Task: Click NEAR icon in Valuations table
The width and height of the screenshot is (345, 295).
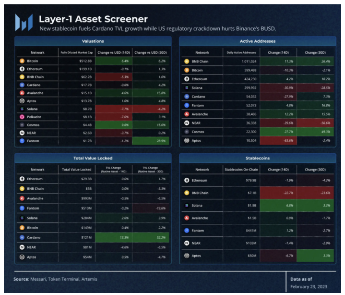Action: [22, 133]
